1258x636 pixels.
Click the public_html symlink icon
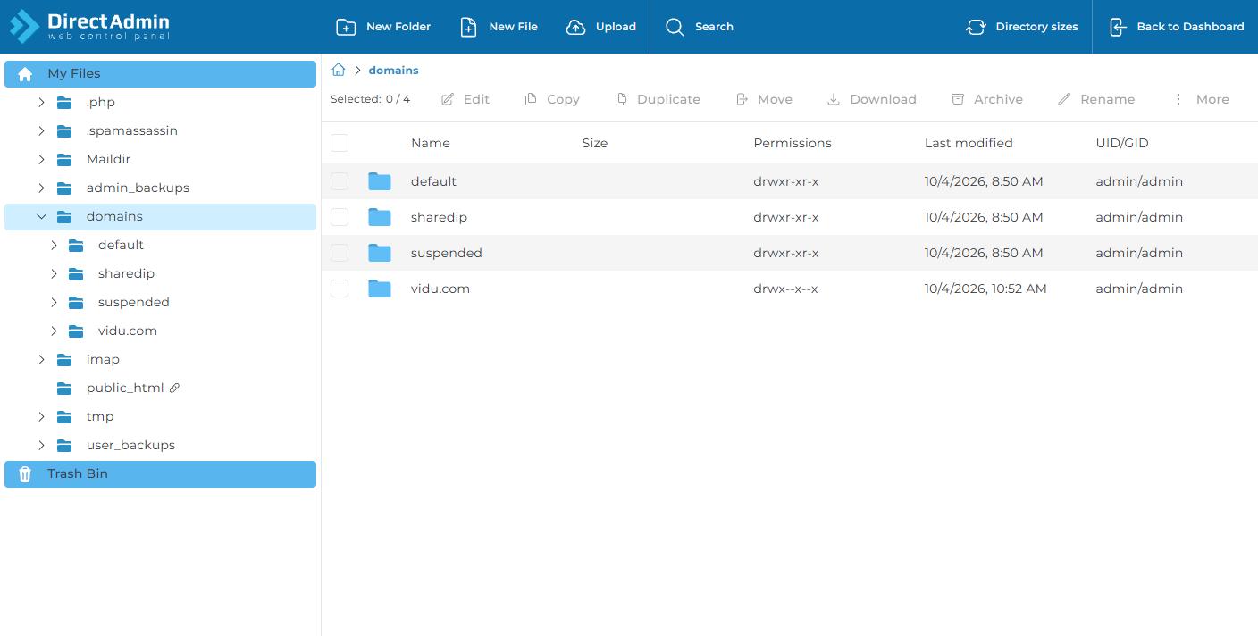point(175,388)
